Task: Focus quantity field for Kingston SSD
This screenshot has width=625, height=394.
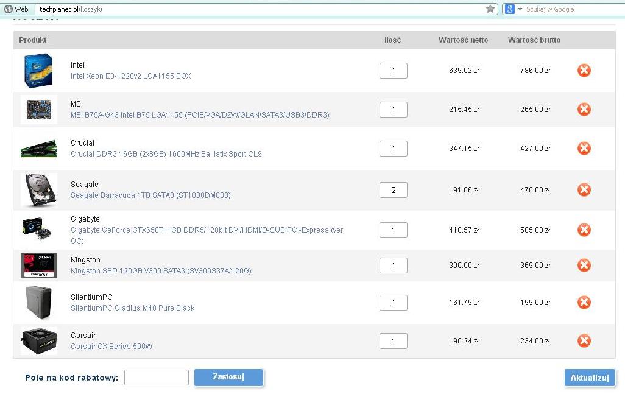Action: (394, 266)
